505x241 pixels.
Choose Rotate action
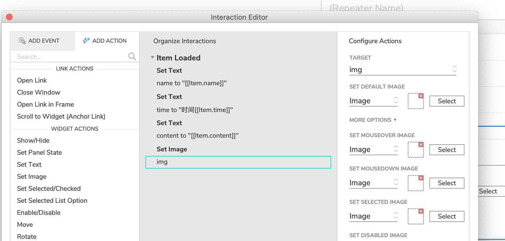27,237
